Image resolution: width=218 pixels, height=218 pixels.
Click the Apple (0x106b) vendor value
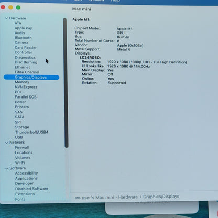130,46
